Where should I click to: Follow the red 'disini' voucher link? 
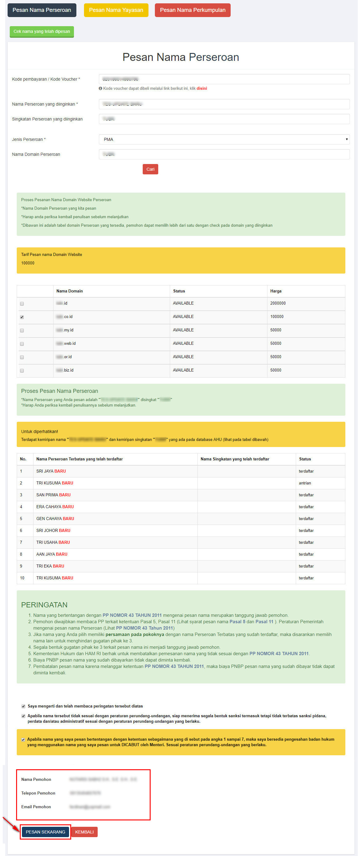[201, 88]
